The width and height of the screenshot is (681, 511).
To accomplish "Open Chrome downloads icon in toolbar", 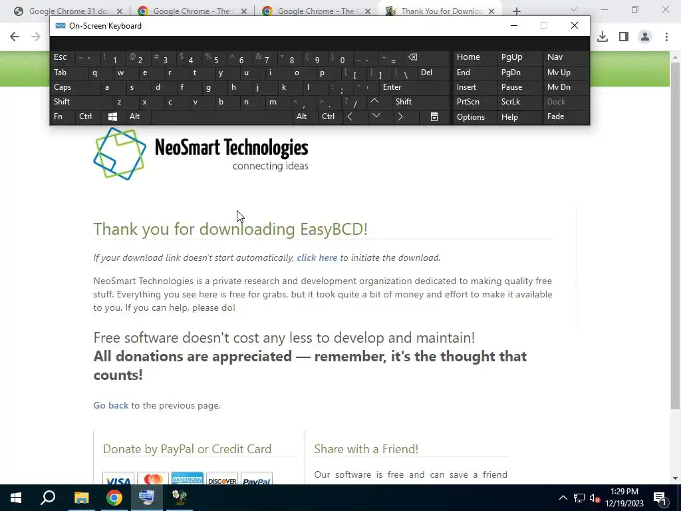I will 603,37.
